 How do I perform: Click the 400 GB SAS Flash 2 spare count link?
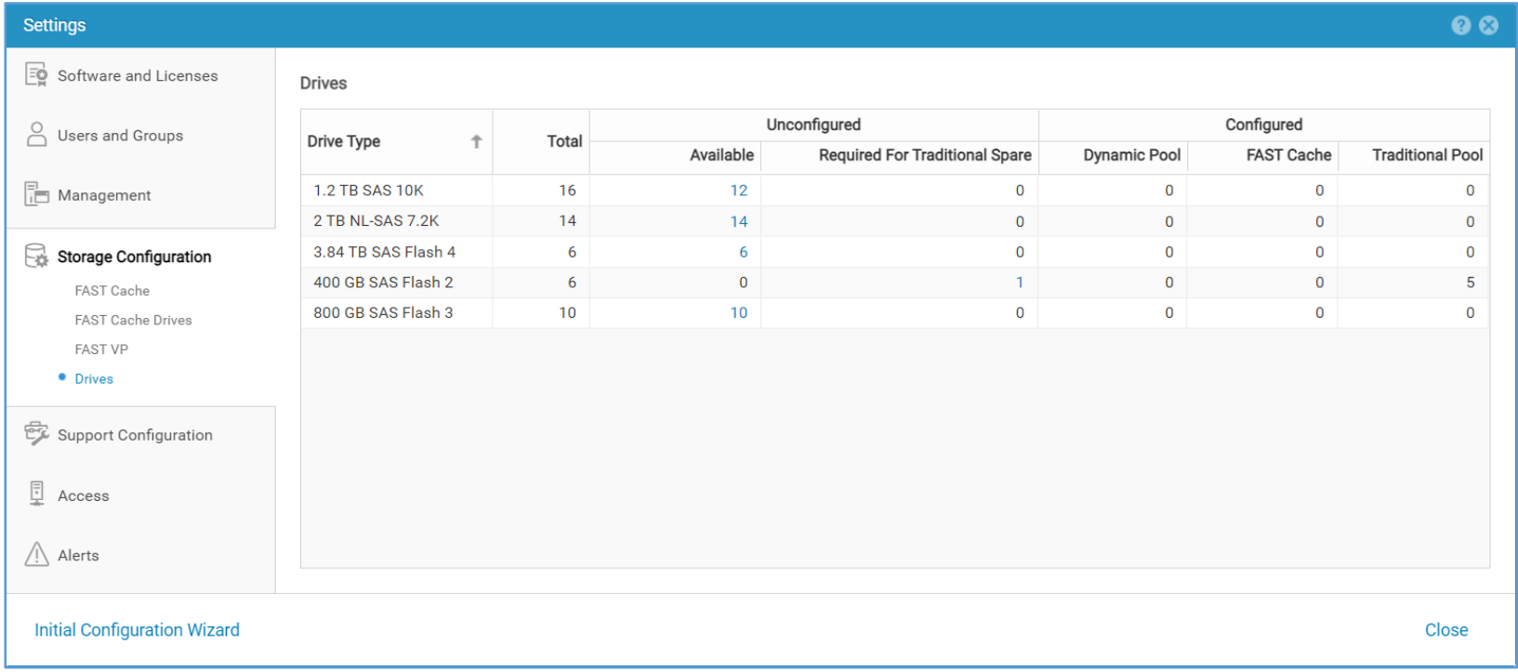coord(1019,283)
